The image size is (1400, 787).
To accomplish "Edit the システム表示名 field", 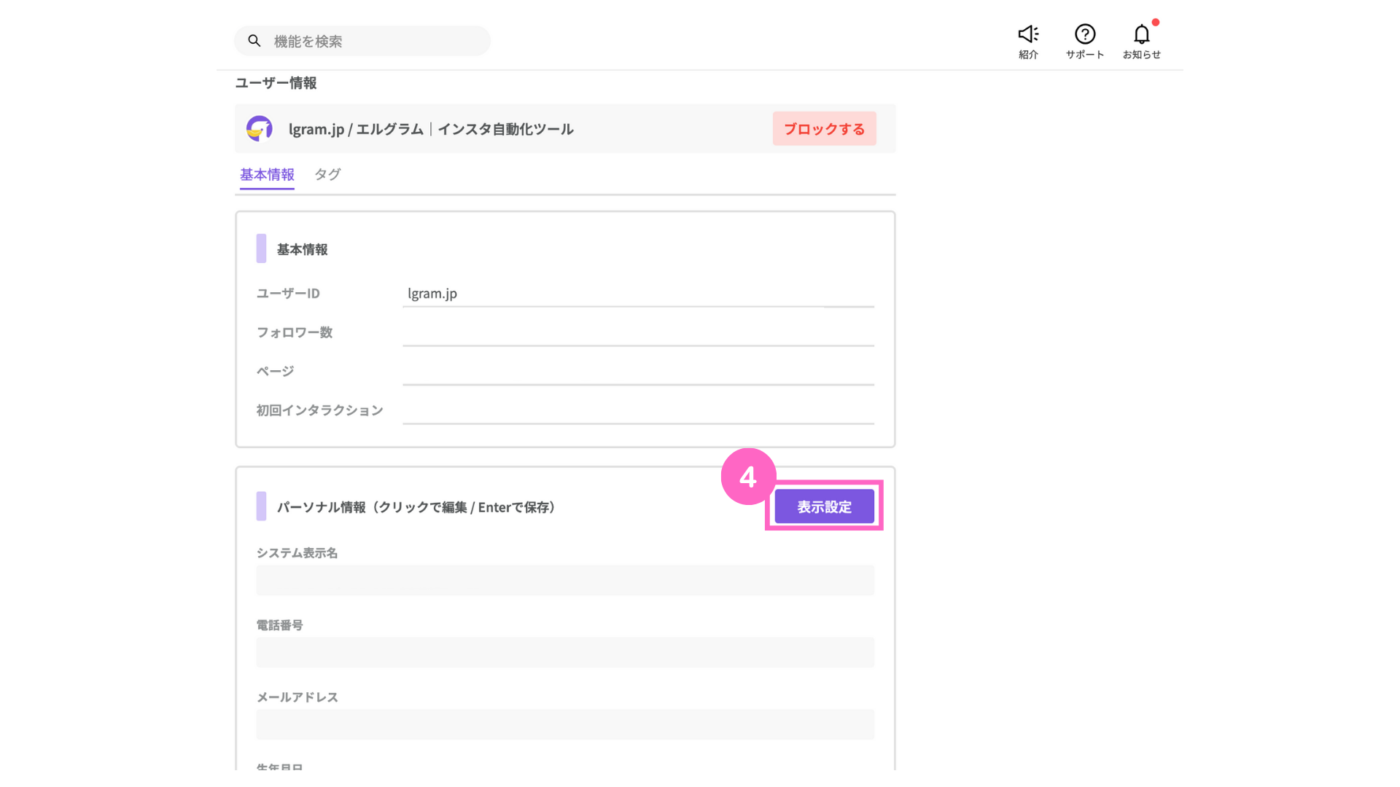I will [564, 581].
